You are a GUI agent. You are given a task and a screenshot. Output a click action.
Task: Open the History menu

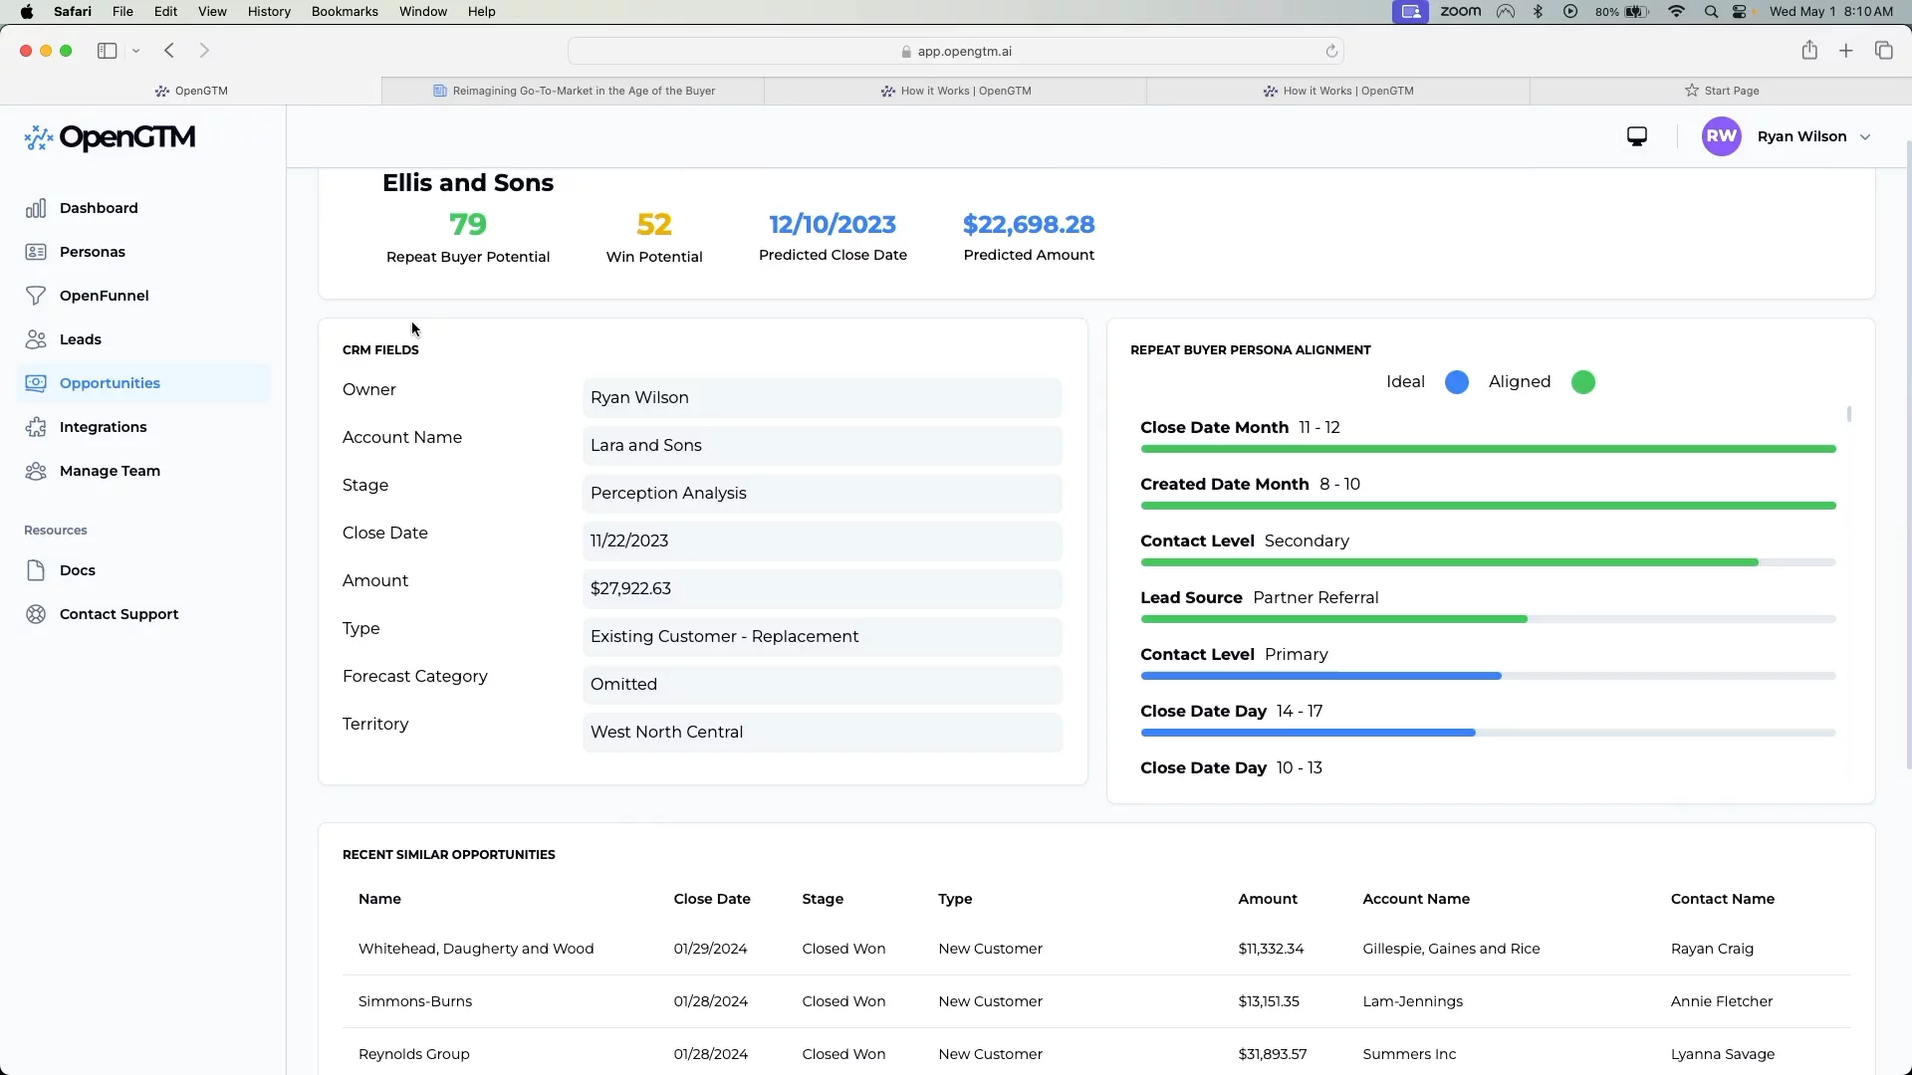point(269,12)
